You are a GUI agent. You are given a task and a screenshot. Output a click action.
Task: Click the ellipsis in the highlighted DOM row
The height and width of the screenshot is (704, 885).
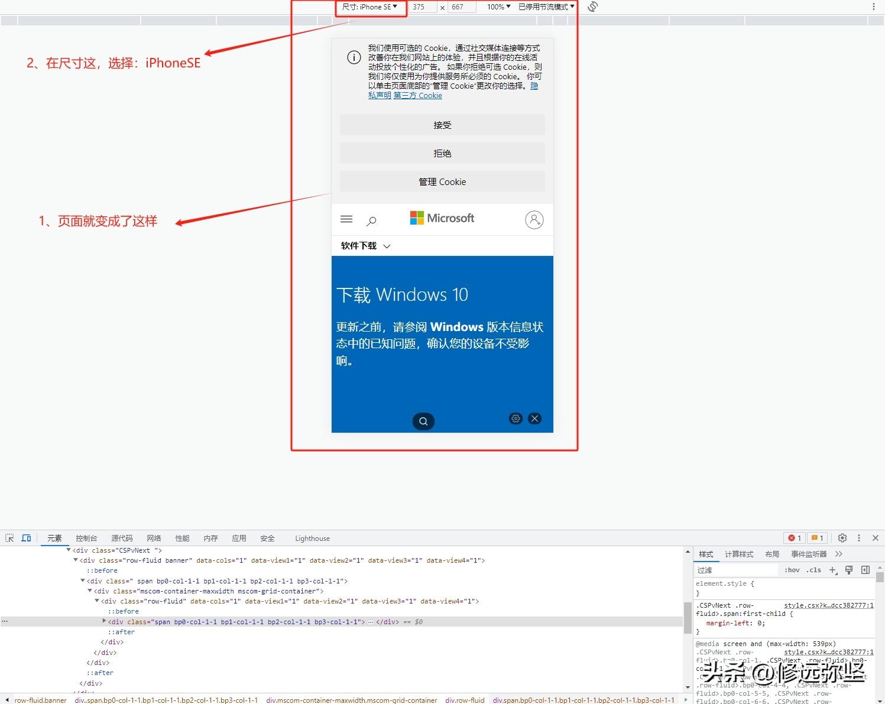coord(371,622)
